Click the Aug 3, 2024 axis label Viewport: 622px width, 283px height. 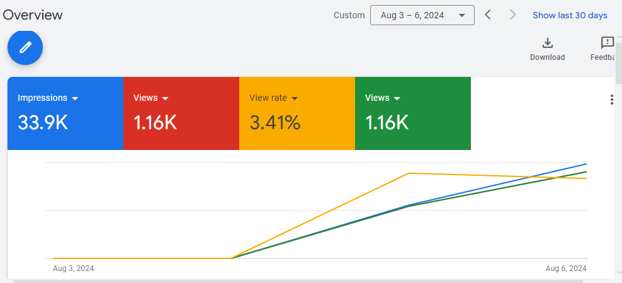pos(74,269)
